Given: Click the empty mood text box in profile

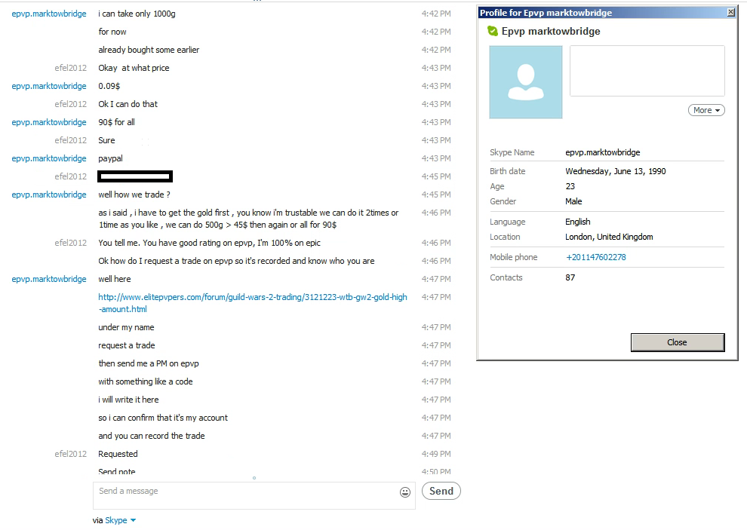Looking at the screenshot, I should click(x=647, y=71).
